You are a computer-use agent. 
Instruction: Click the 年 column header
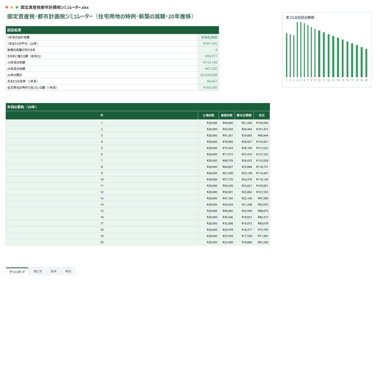102,115
